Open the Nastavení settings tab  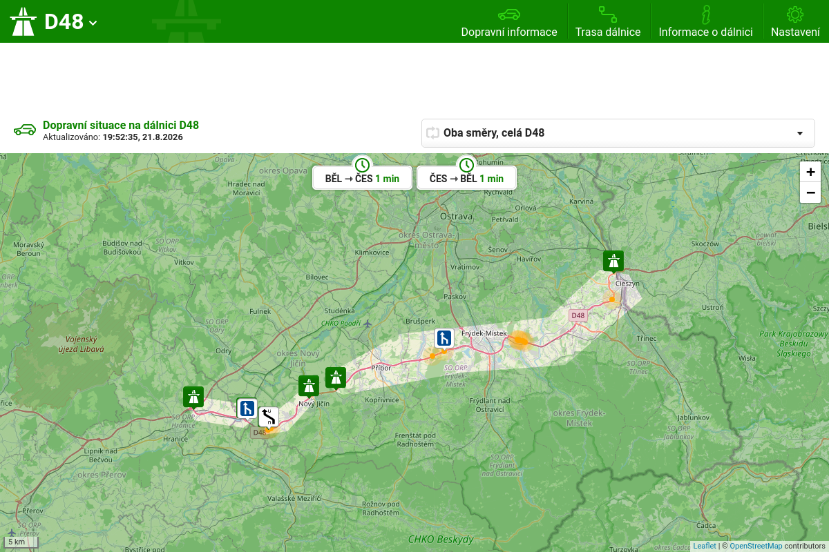795,21
